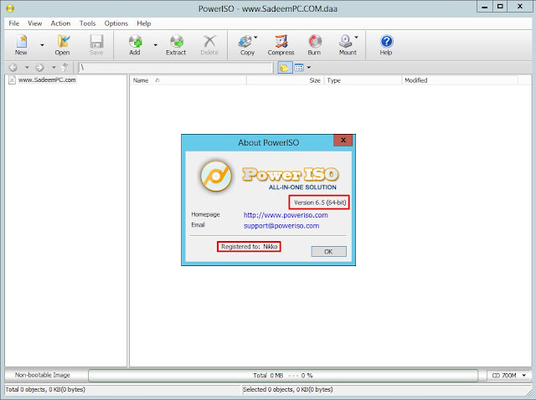Click the Open file toolbar icon
Viewport: 536px width, 400px height.
pyautogui.click(x=62, y=44)
